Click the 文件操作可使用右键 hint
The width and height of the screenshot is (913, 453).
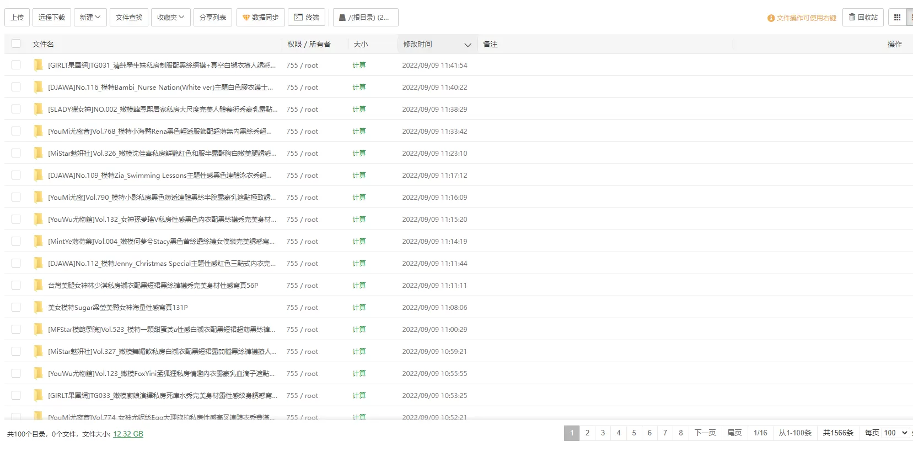coord(802,18)
